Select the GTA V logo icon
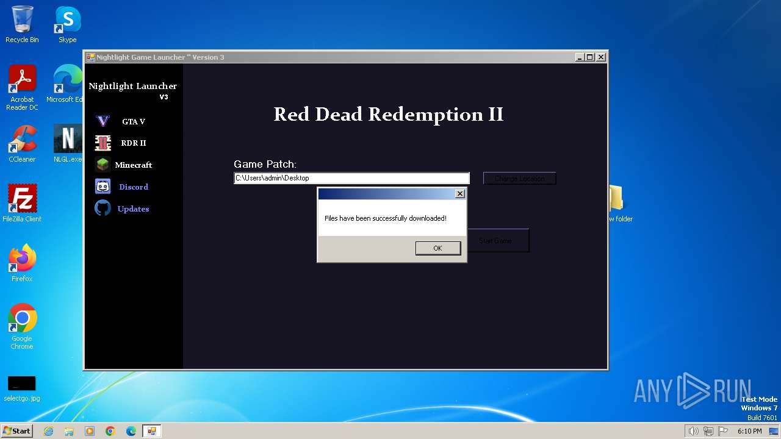Viewport: 781px width, 439px height. pyautogui.click(x=103, y=121)
